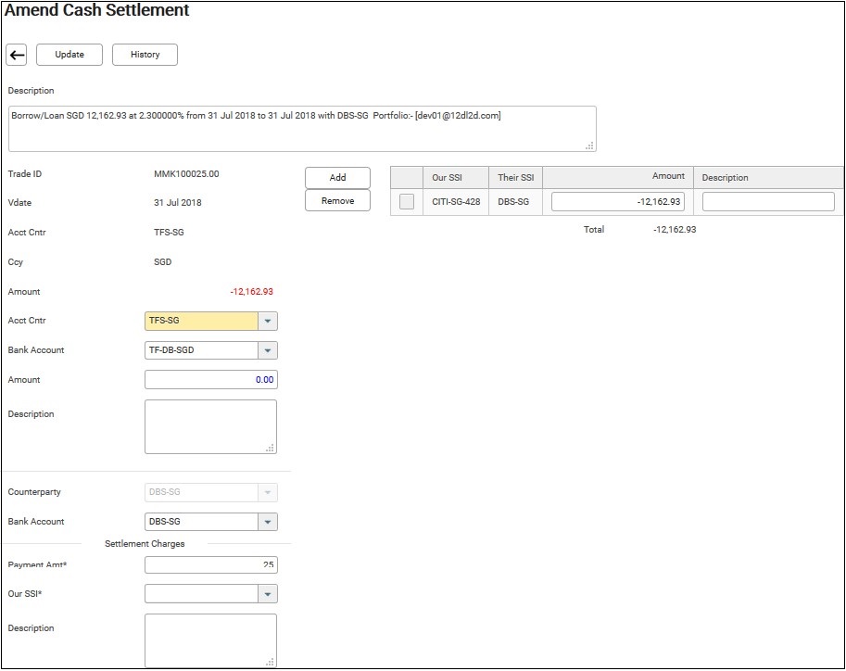
Task: Open the TF-DB-SGD Bank Account dropdown
Action: click(x=267, y=351)
